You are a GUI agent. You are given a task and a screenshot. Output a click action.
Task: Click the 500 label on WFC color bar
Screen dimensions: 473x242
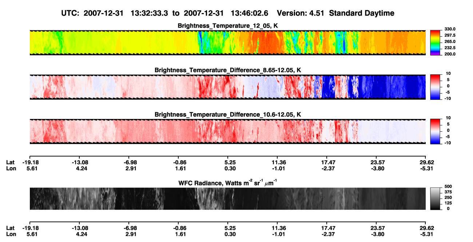point(448,186)
